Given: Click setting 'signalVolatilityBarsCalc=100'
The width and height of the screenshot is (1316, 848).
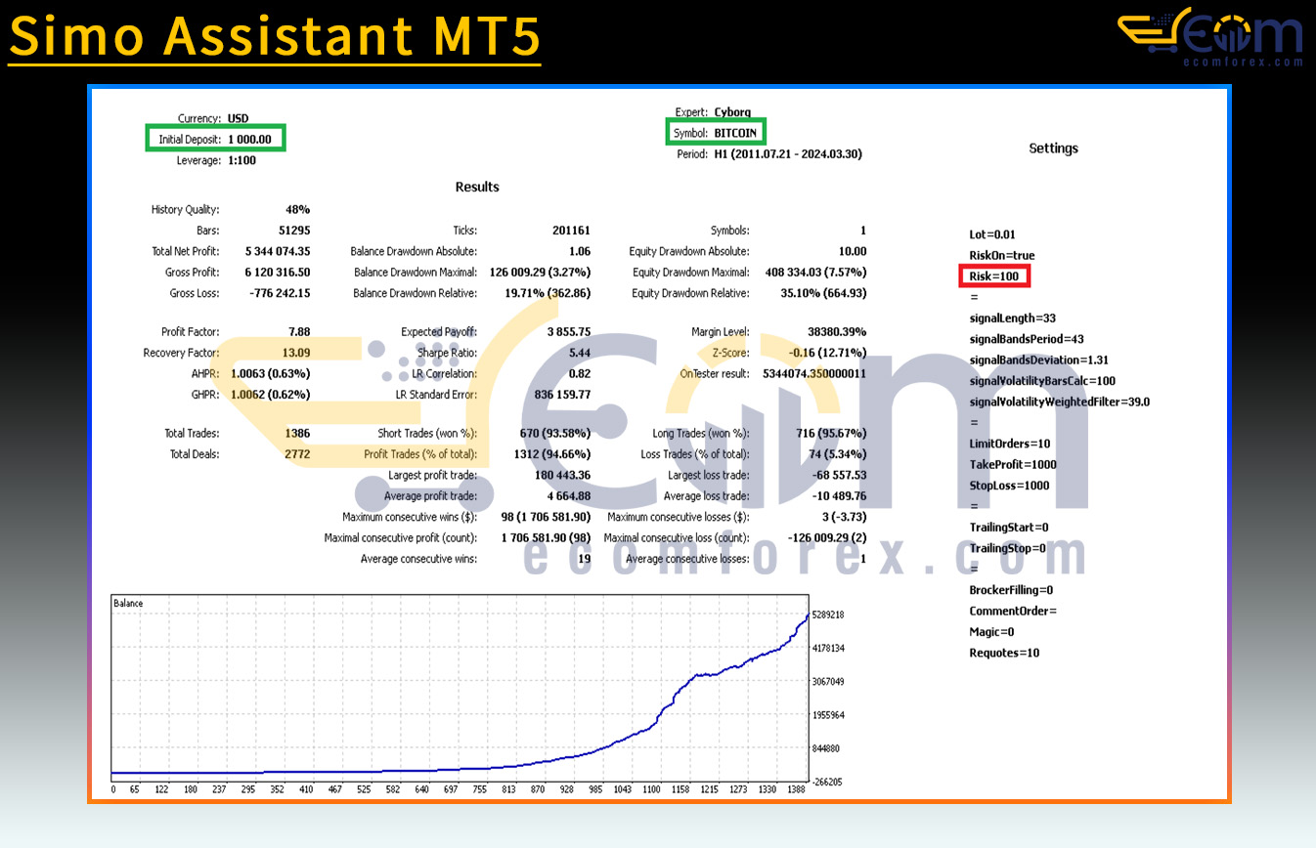Looking at the screenshot, I should (x=1042, y=381).
